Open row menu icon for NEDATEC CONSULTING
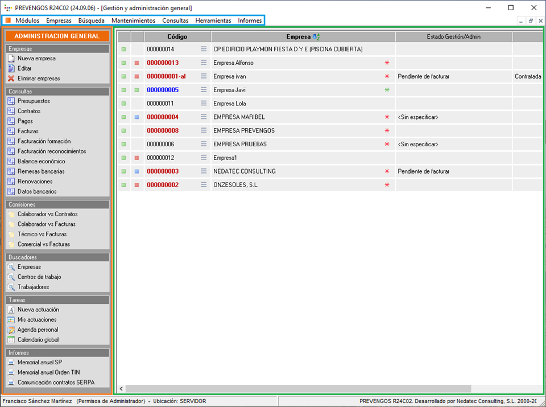The height and width of the screenshot is (407, 546). coord(204,171)
